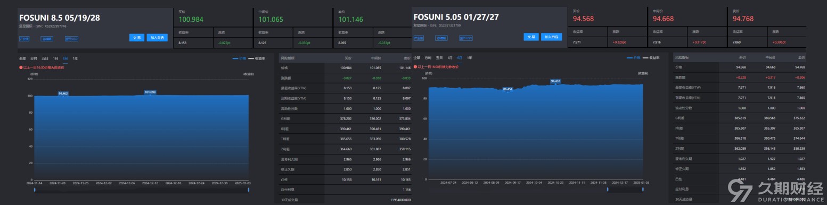
Task: Click the red warning icon on FOSUNI 5.05 chart
Action: [415, 67]
